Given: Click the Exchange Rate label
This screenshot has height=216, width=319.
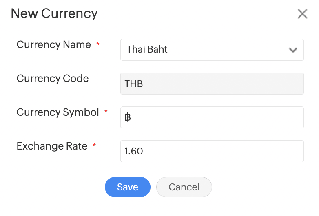Looking at the screenshot, I should click(x=52, y=146).
